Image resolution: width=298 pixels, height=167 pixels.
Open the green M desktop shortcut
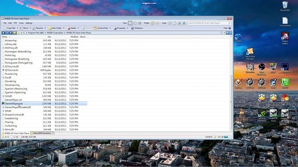pos(285,83)
